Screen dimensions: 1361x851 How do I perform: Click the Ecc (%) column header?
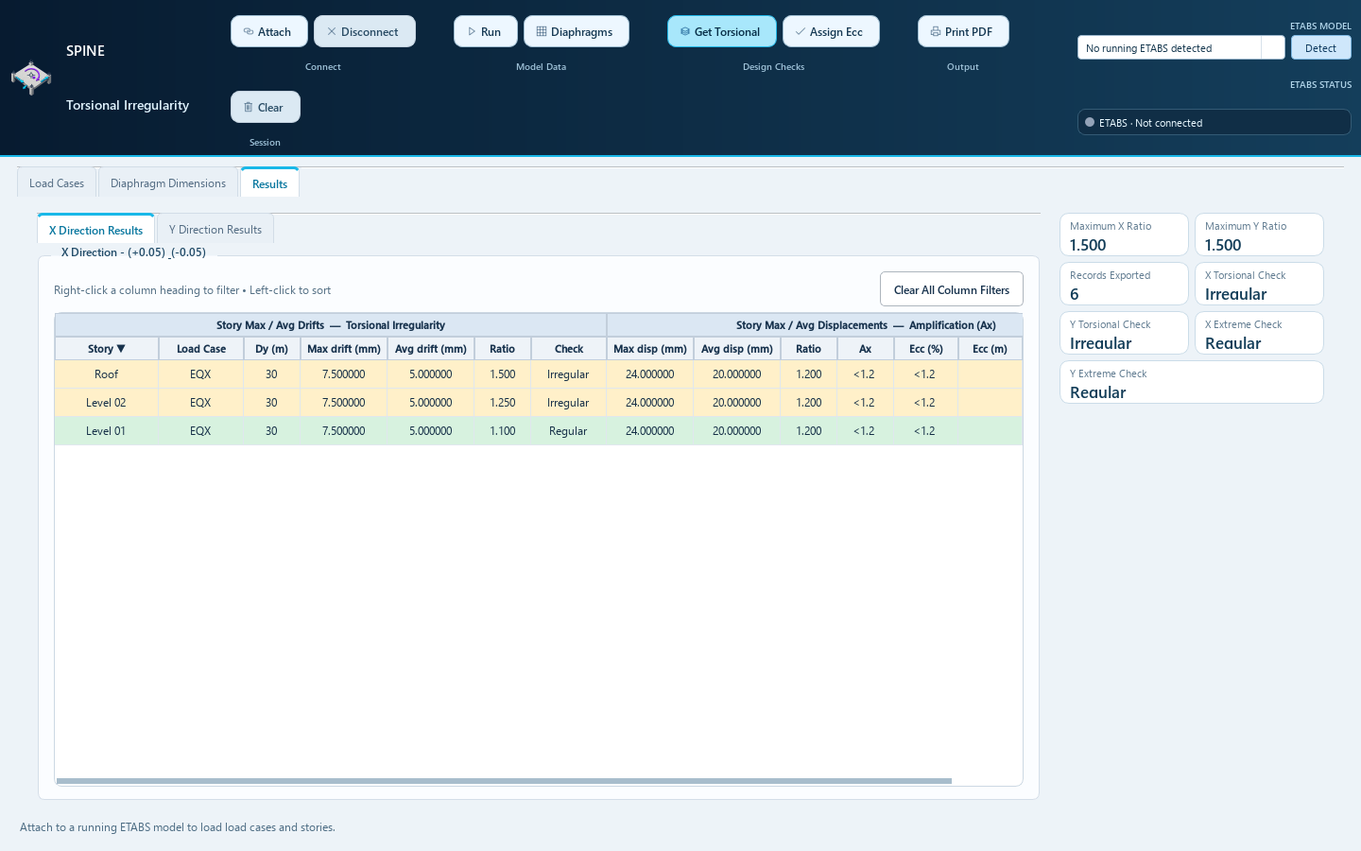925,348
